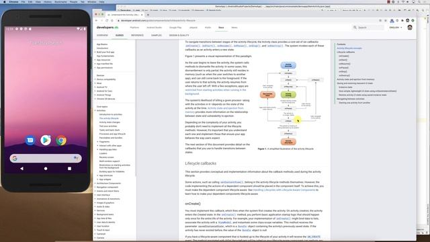This screenshot has height=242, width=430.
Task: Jump to Lifecycle callbacks in Contents
Action: [346, 52]
